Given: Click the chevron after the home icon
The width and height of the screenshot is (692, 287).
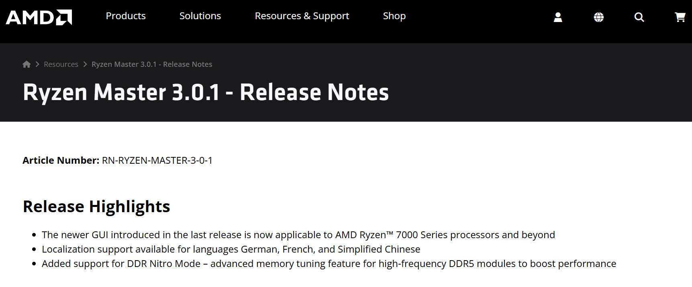Looking at the screenshot, I should pos(37,64).
